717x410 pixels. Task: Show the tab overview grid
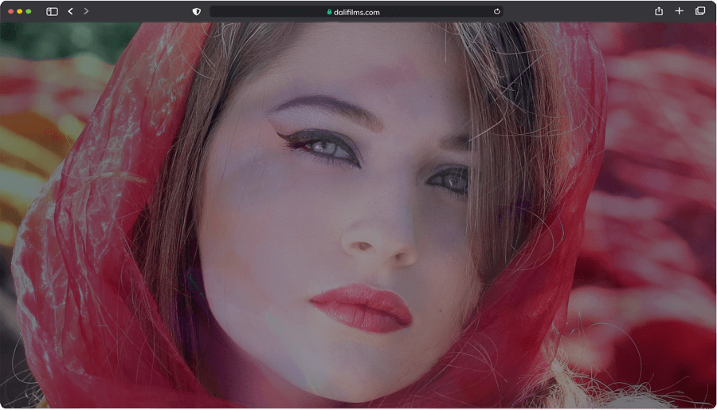[x=700, y=11]
